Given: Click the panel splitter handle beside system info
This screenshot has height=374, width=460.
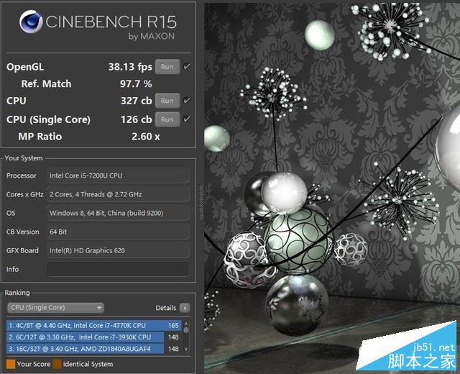Looking at the screenshot, I should [201, 202].
